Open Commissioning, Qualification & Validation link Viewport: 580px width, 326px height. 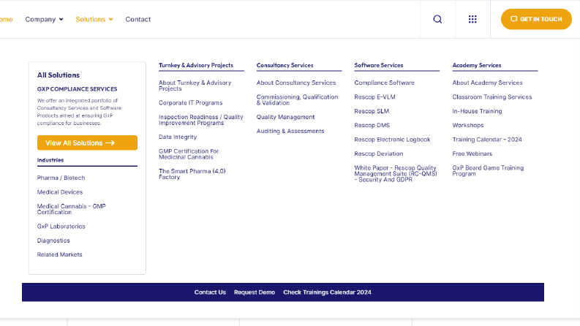pyautogui.click(x=297, y=100)
